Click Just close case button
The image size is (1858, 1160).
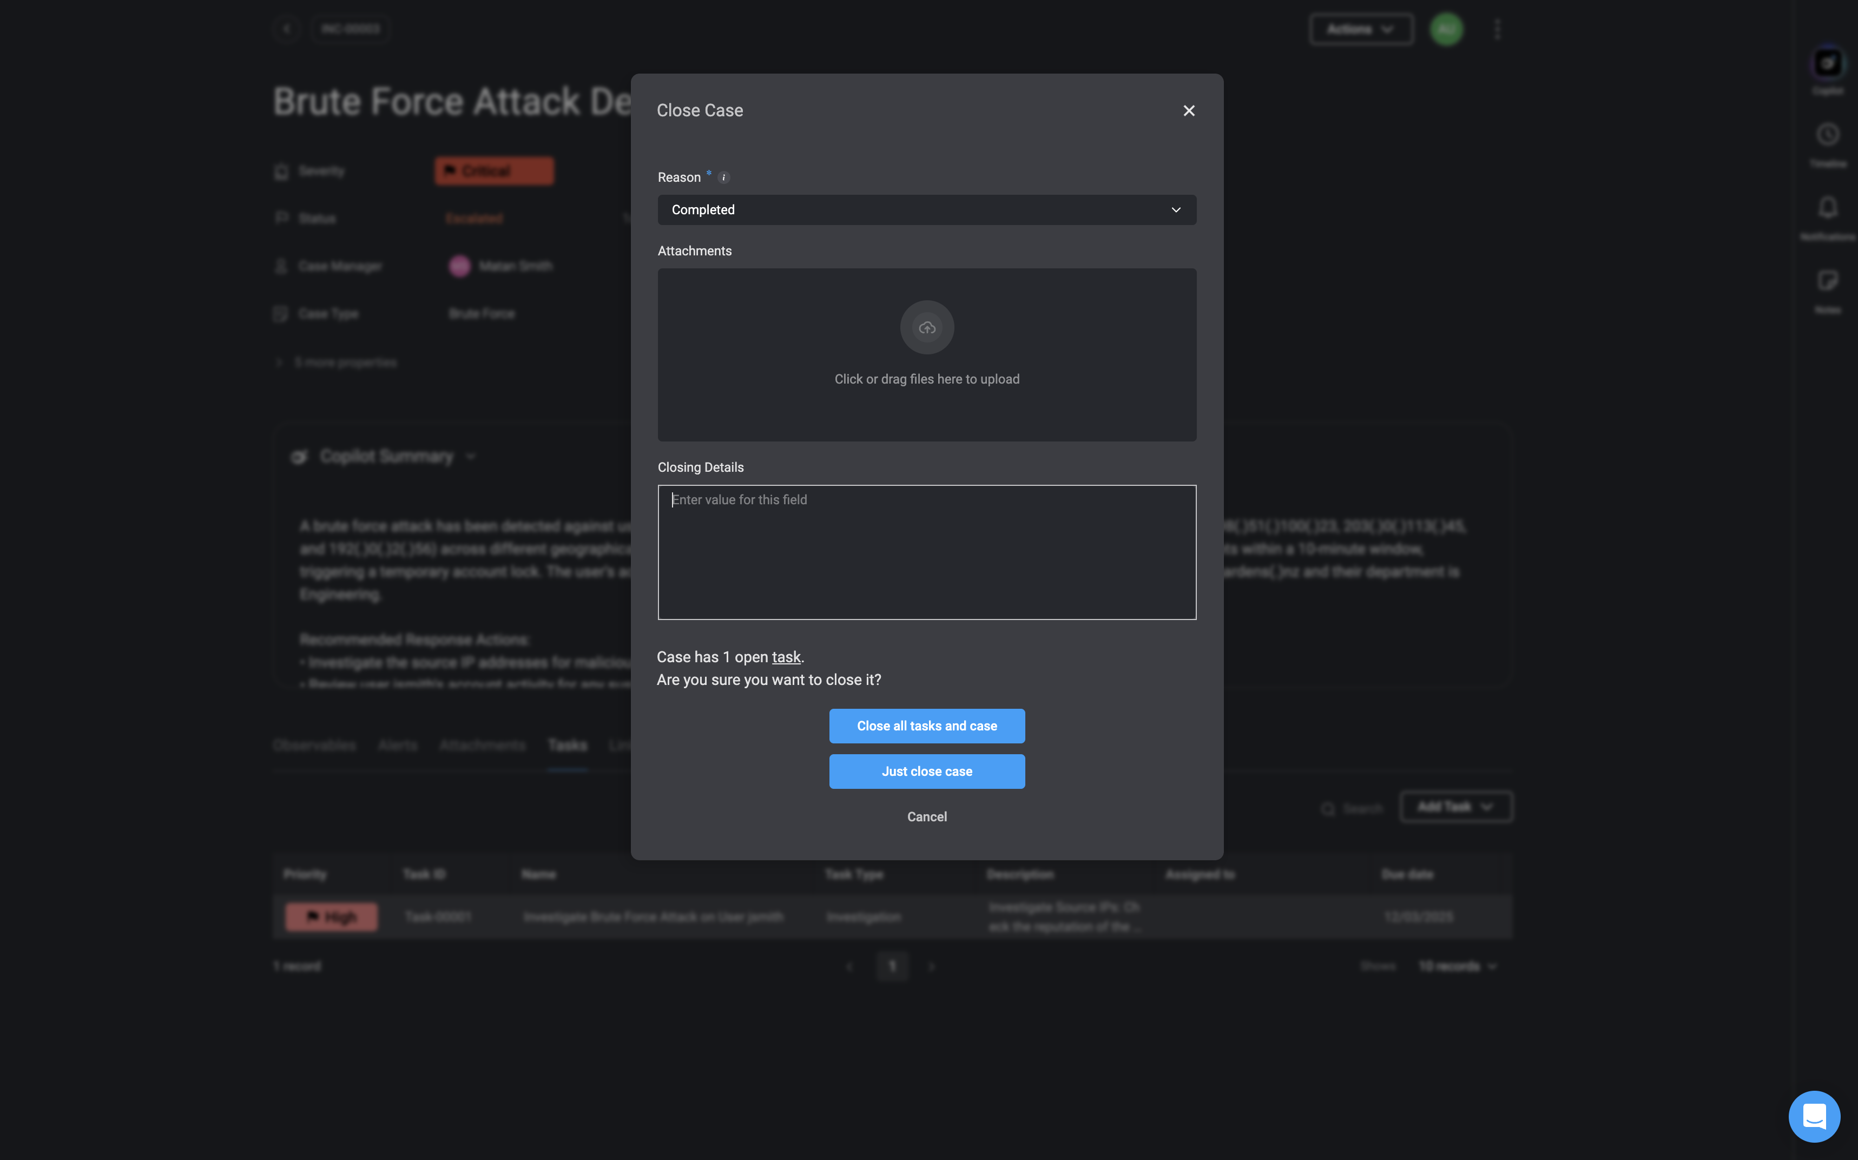point(926,771)
